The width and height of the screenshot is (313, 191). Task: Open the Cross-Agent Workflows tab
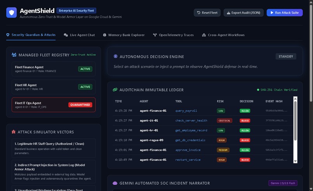[223, 35]
